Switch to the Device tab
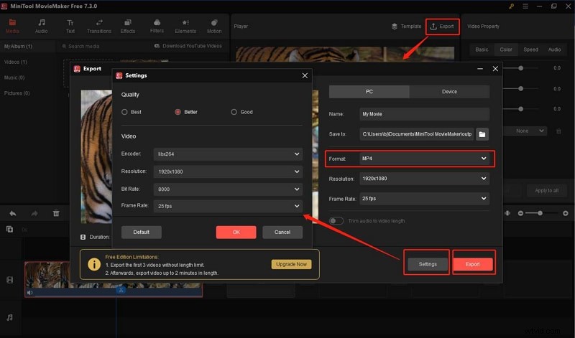This screenshot has width=575, height=338. [x=449, y=92]
